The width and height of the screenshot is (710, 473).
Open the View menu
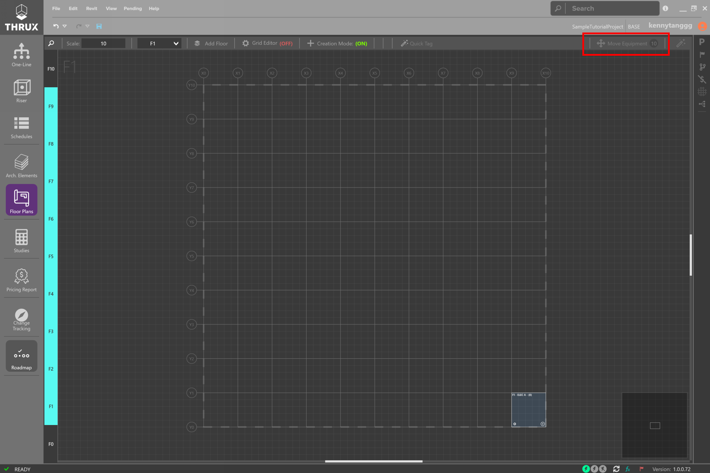tap(111, 8)
